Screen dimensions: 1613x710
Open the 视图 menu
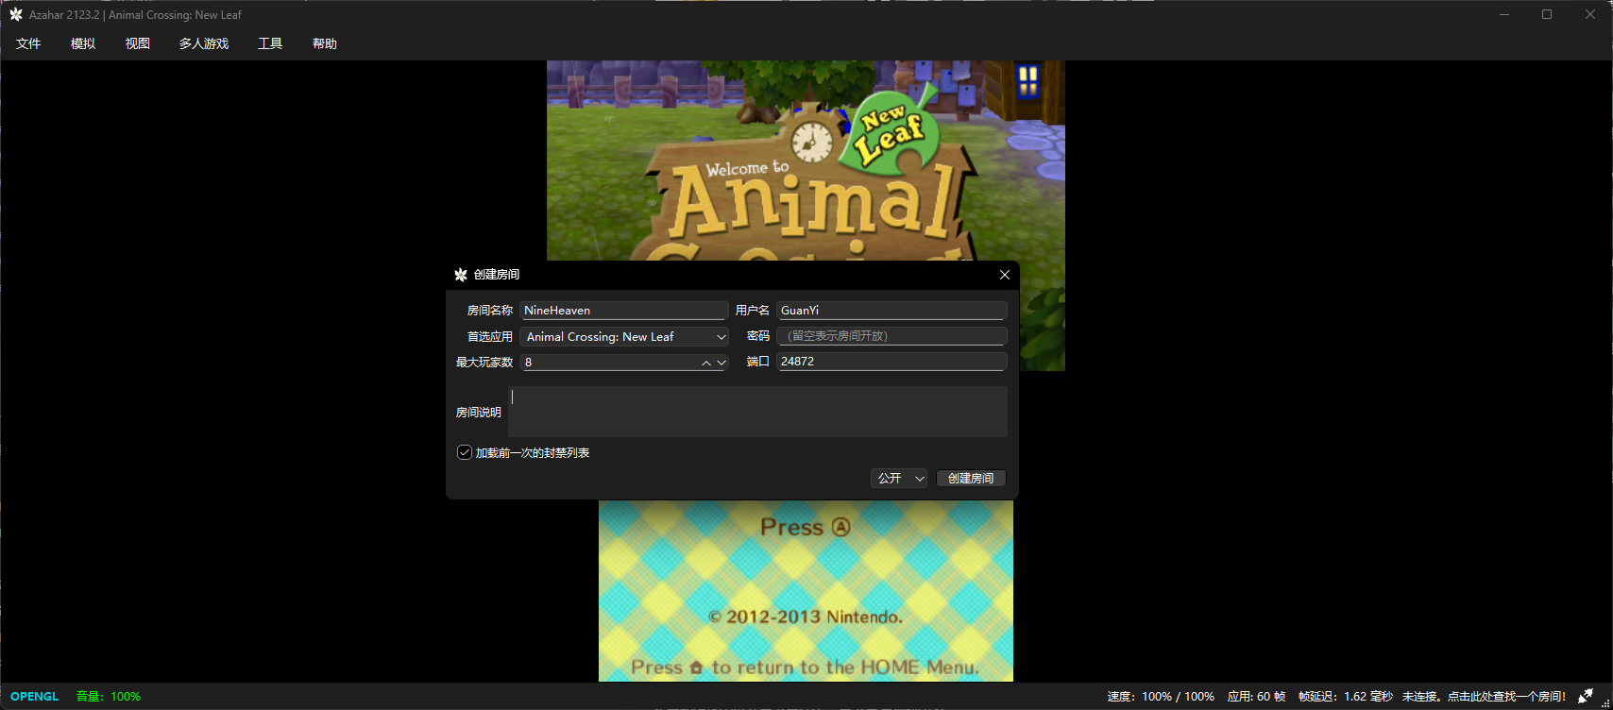tap(138, 43)
